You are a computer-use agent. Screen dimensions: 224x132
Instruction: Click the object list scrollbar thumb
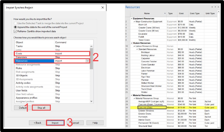click(91, 59)
